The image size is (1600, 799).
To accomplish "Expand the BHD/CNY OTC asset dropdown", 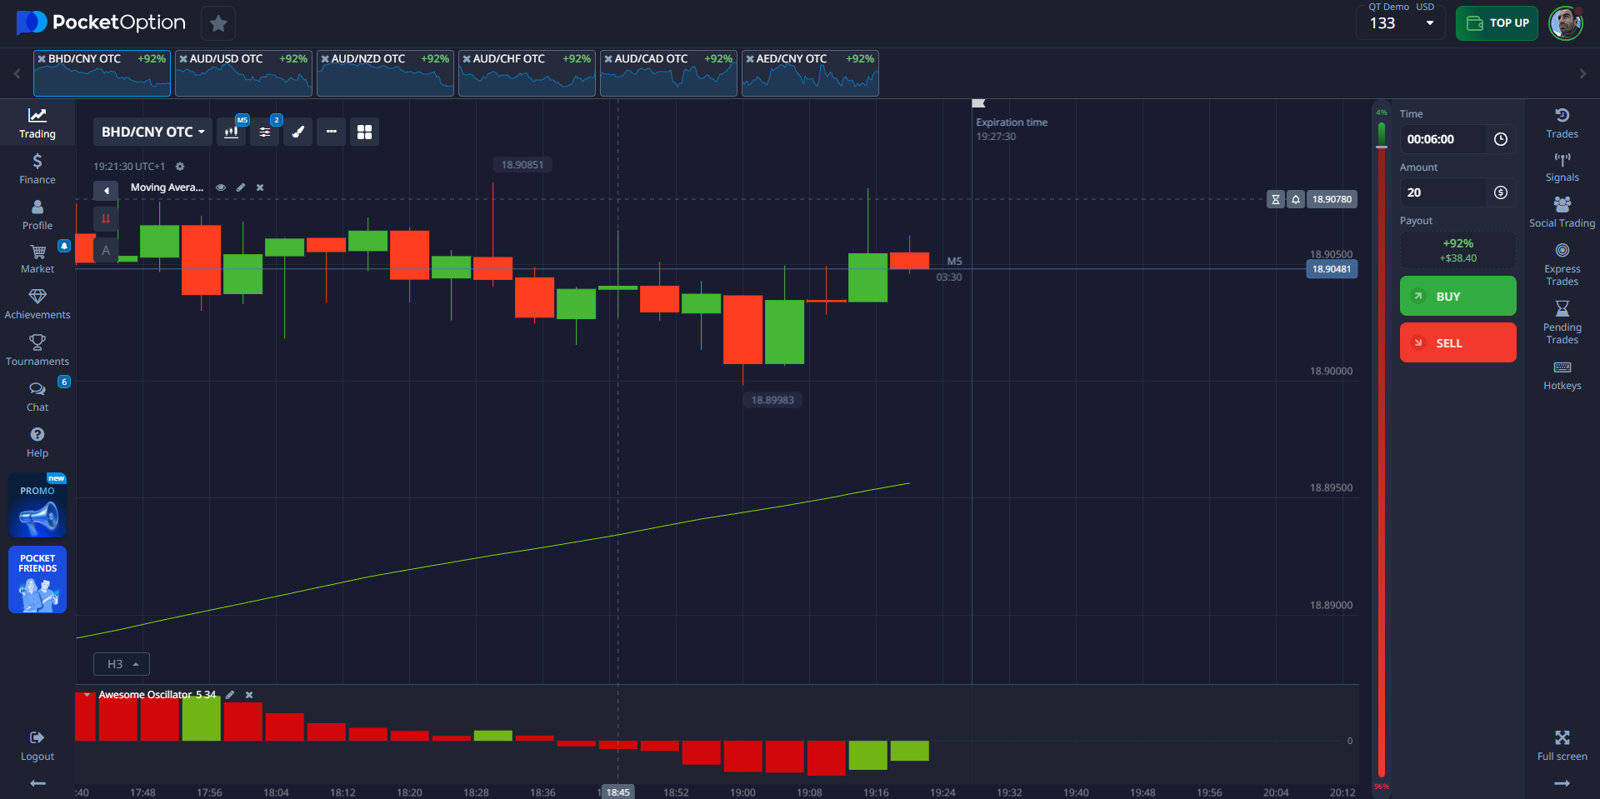I will point(152,132).
